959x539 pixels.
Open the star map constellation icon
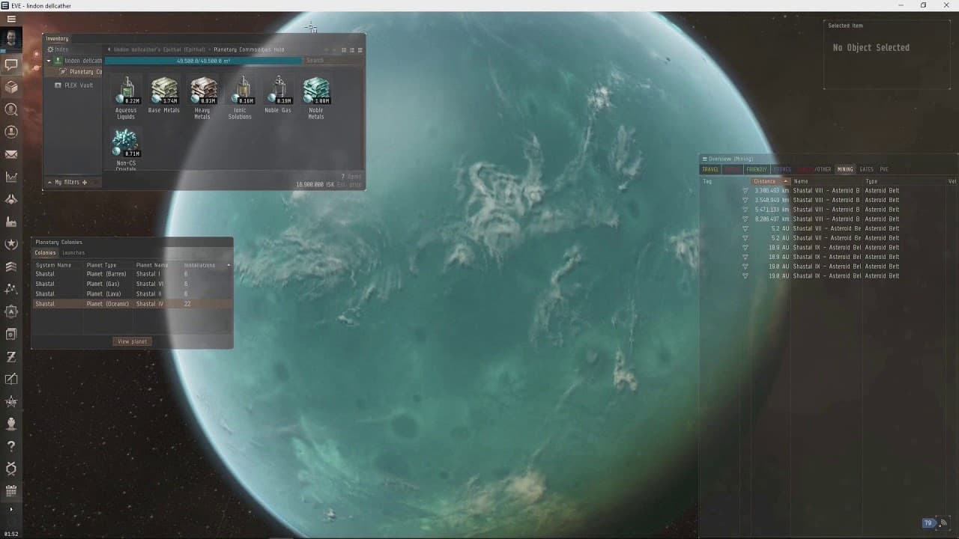point(11,289)
